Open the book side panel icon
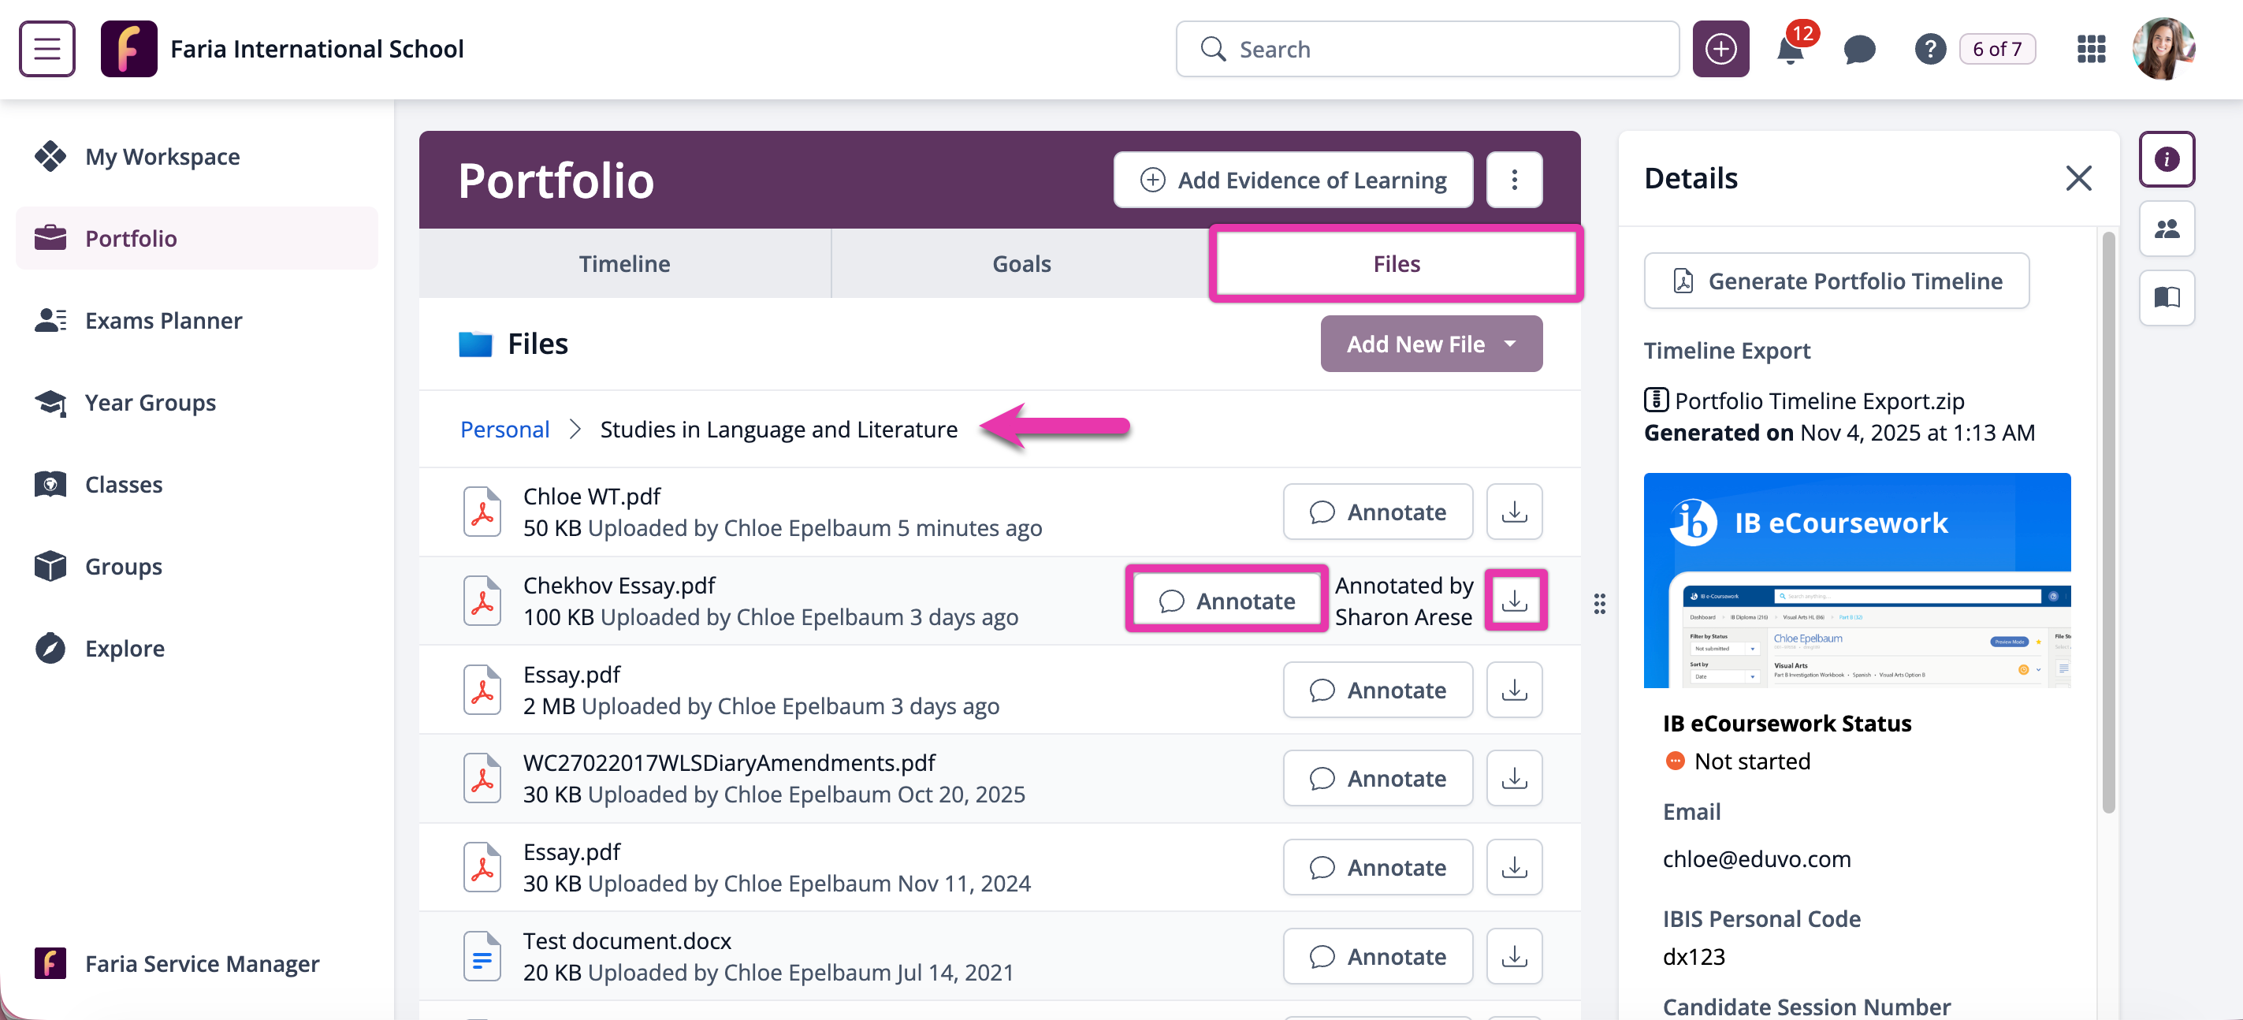The image size is (2243, 1020). coord(2166,299)
